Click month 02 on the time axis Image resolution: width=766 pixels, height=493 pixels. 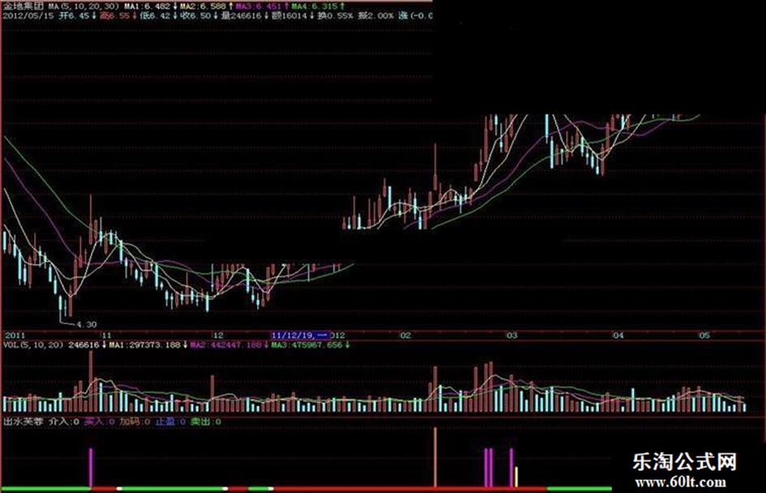click(x=405, y=336)
